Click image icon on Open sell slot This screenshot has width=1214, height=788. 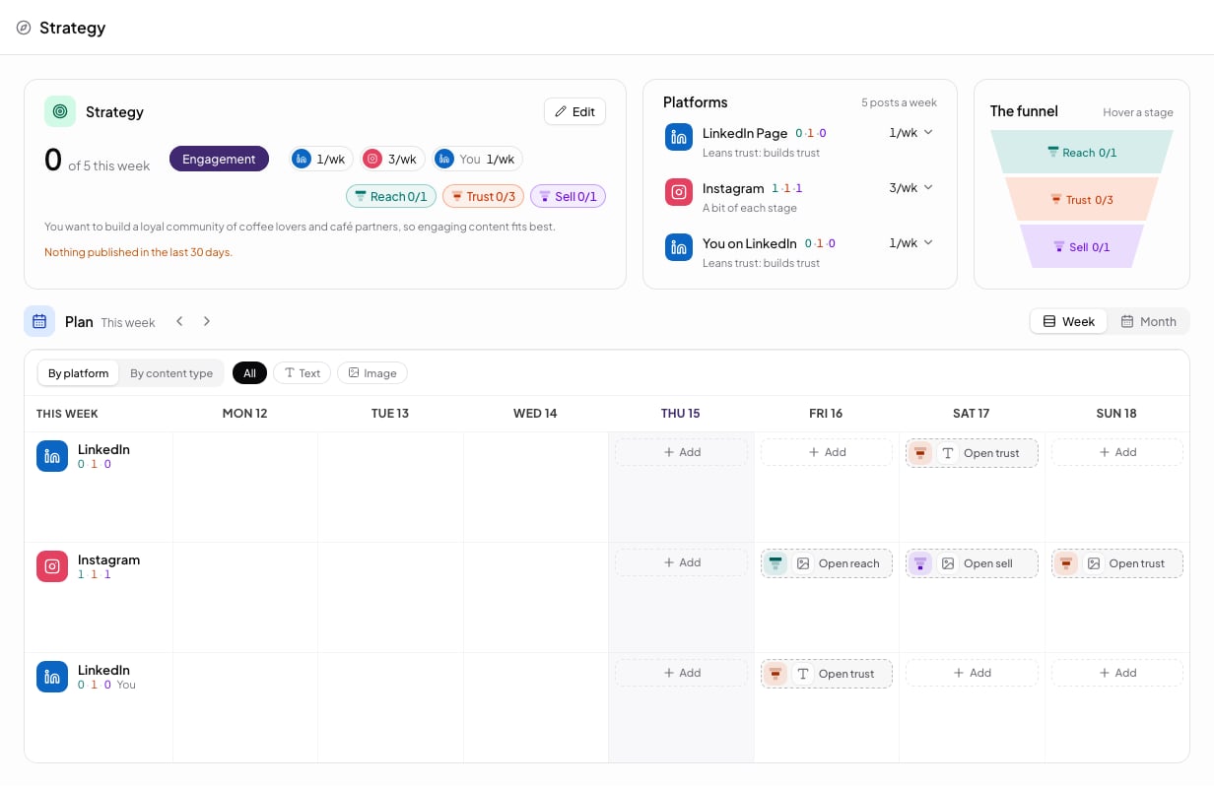[x=948, y=563]
